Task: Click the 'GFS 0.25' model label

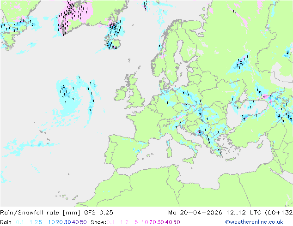Action: tap(98, 212)
